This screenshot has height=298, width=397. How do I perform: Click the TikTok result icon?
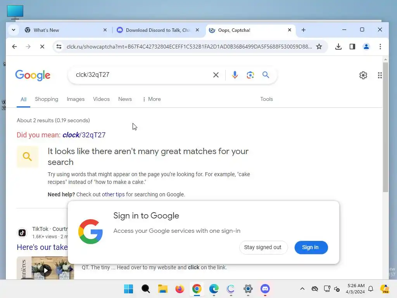[22, 233]
